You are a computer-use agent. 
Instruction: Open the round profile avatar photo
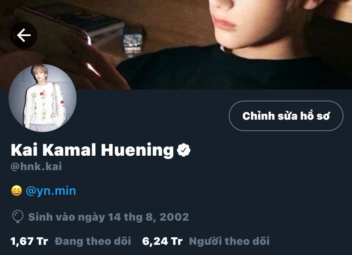(x=43, y=98)
